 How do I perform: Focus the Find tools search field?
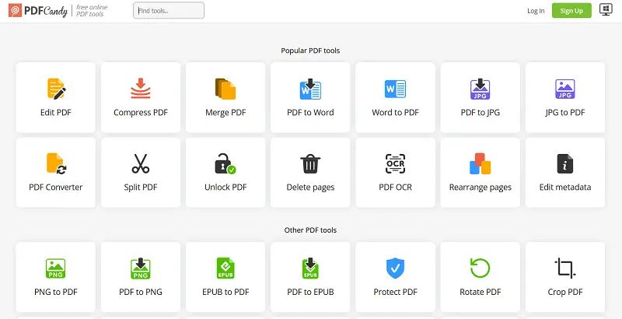click(169, 11)
